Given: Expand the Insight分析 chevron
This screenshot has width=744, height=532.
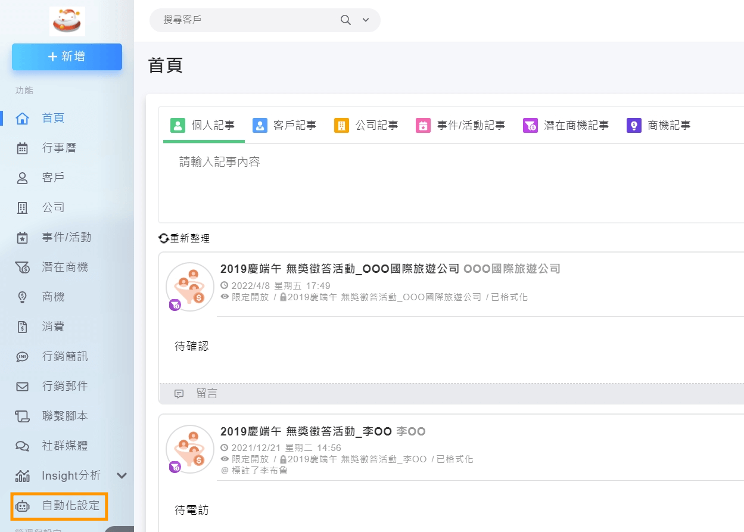Looking at the screenshot, I should tap(122, 475).
